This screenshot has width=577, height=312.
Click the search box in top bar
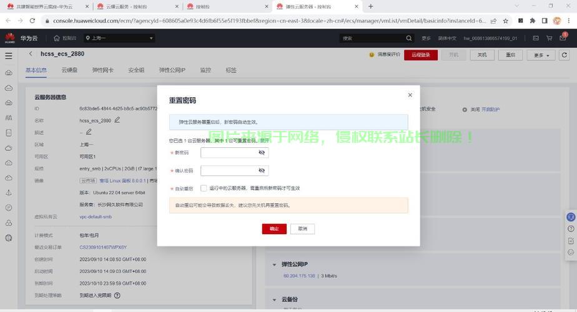[372, 38]
